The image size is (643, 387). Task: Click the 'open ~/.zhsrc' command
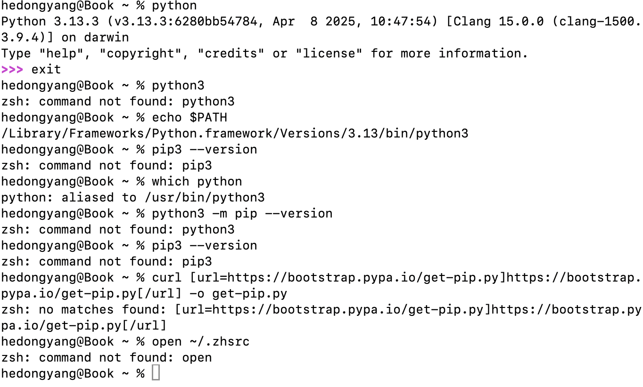pyautogui.click(x=201, y=341)
